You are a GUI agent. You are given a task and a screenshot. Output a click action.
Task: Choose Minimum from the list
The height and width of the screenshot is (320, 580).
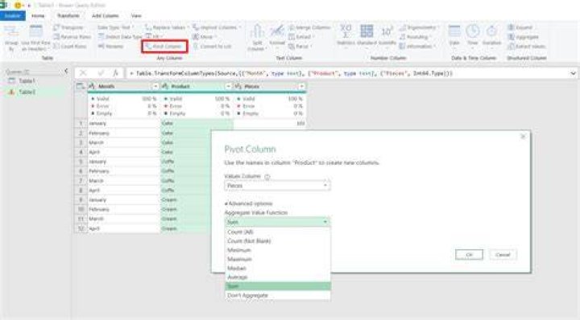click(278, 250)
